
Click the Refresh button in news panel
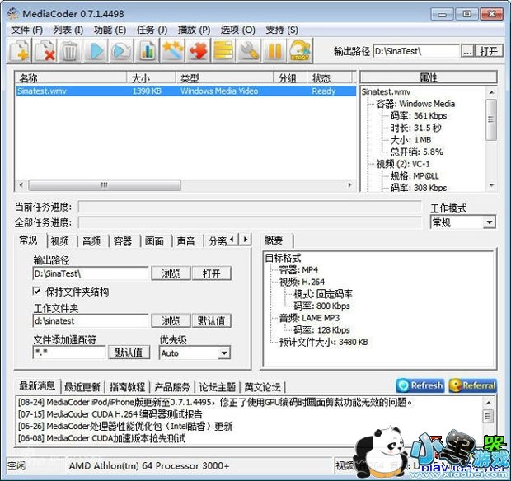(x=420, y=385)
